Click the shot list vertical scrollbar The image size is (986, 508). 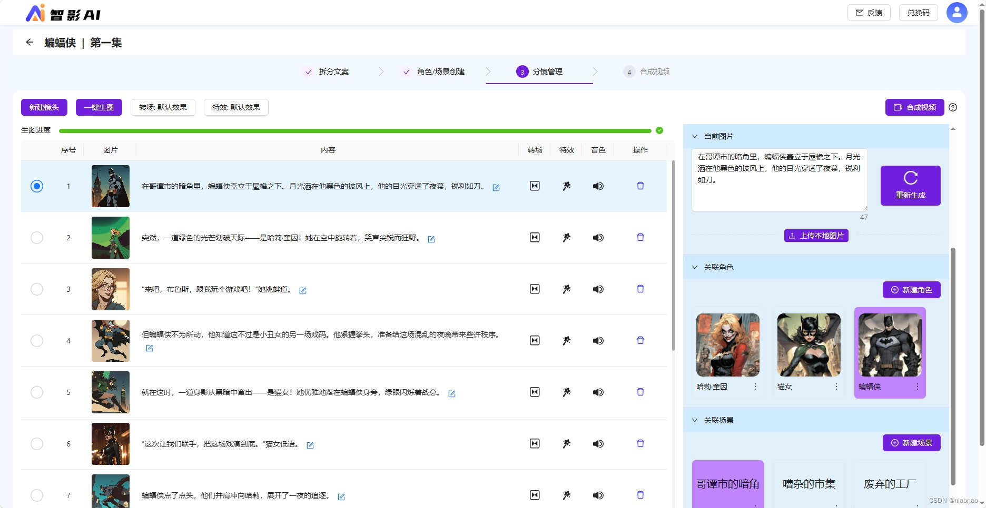[x=673, y=256]
